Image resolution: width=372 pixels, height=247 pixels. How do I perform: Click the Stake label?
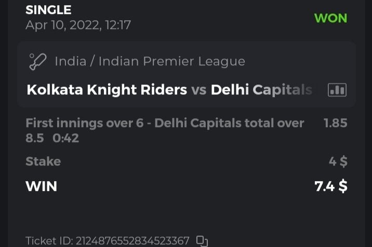[43, 161]
